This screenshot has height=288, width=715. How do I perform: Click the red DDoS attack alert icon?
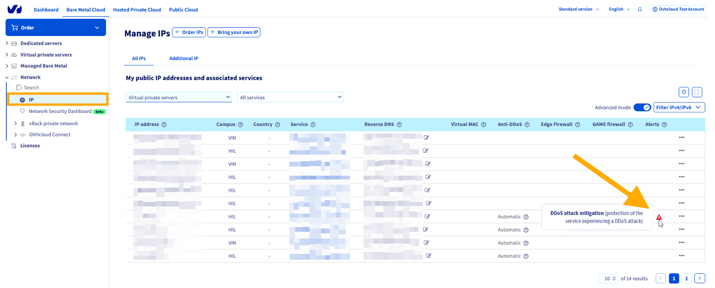point(660,218)
